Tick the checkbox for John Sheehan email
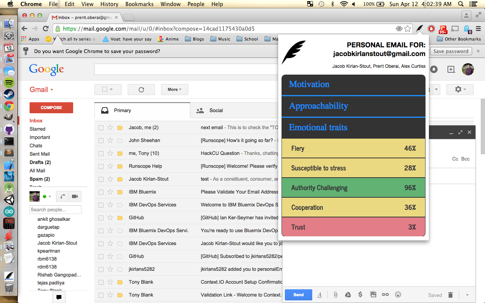The width and height of the screenshot is (485, 303). point(101,141)
